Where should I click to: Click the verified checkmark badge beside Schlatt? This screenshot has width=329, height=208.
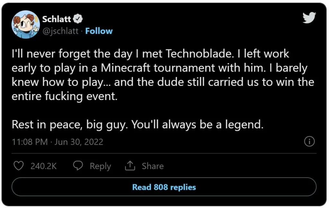tap(78, 19)
